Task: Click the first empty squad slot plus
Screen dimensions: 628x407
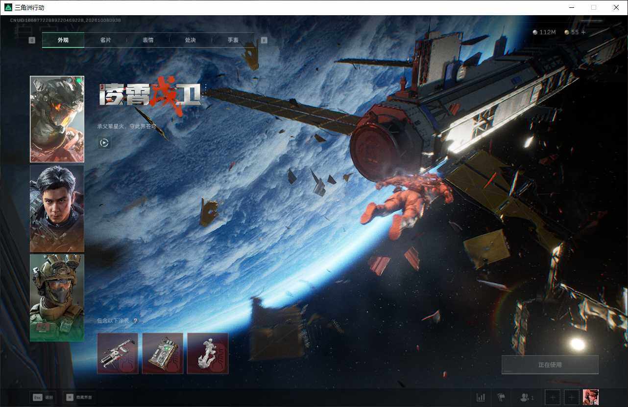Action: pos(553,397)
